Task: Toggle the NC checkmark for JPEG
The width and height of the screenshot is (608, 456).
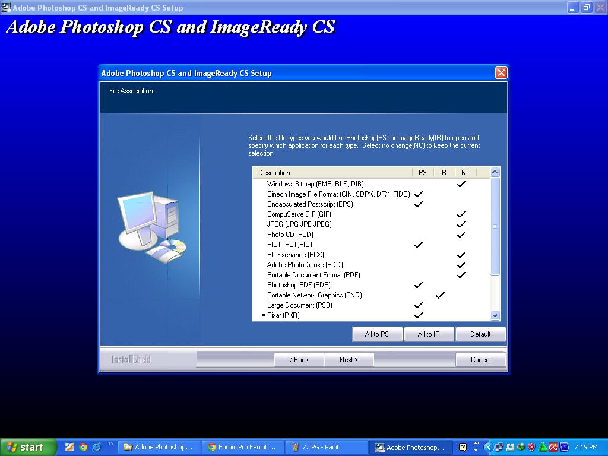Action: [x=461, y=224]
